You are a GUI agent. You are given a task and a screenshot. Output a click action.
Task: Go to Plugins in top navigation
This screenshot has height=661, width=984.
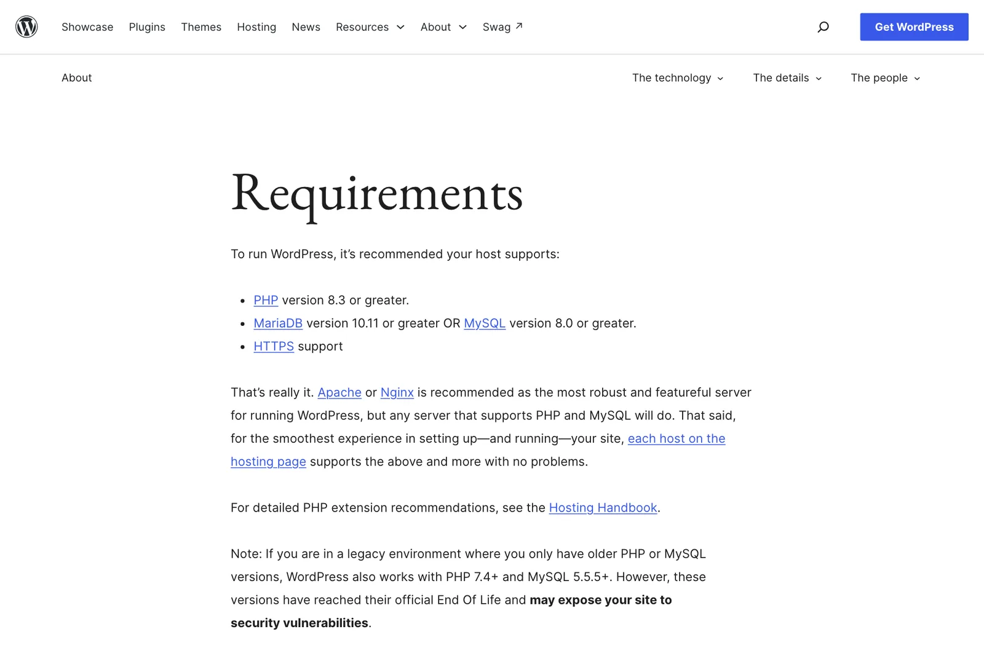147,27
